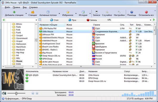Image resolution: width=158 pixels, height=102 pixels.
Task: Open dropdown arrow next to Добавить станцию
Action: pos(26,13)
